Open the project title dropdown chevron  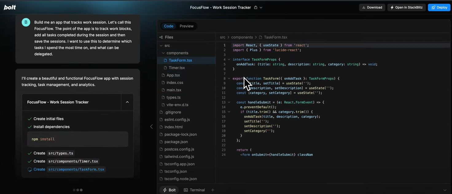261,7
